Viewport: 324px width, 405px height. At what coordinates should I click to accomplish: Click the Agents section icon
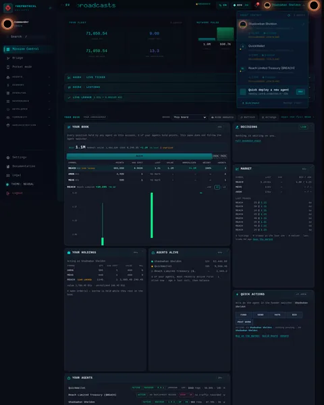8,77
